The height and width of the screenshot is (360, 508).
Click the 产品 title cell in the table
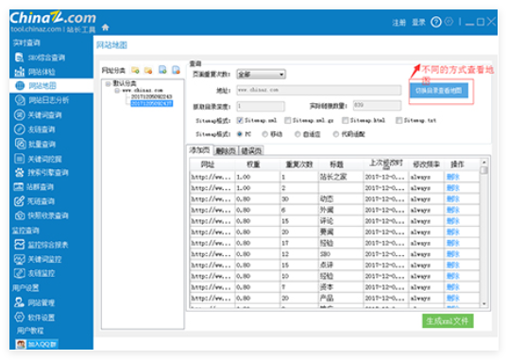pos(341,299)
